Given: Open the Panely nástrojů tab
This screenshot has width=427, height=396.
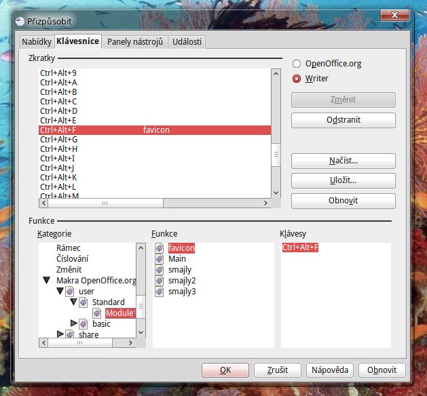Looking at the screenshot, I should click(135, 42).
